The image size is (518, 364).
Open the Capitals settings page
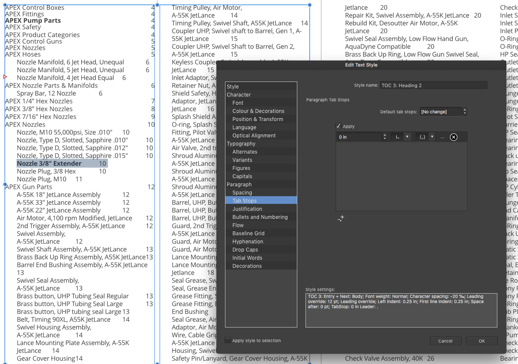[x=261, y=176]
